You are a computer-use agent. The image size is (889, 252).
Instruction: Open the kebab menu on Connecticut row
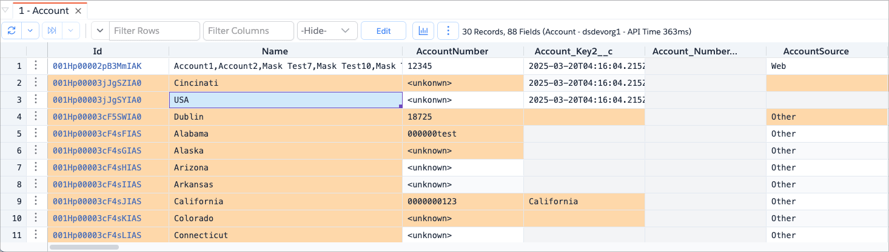pos(36,235)
